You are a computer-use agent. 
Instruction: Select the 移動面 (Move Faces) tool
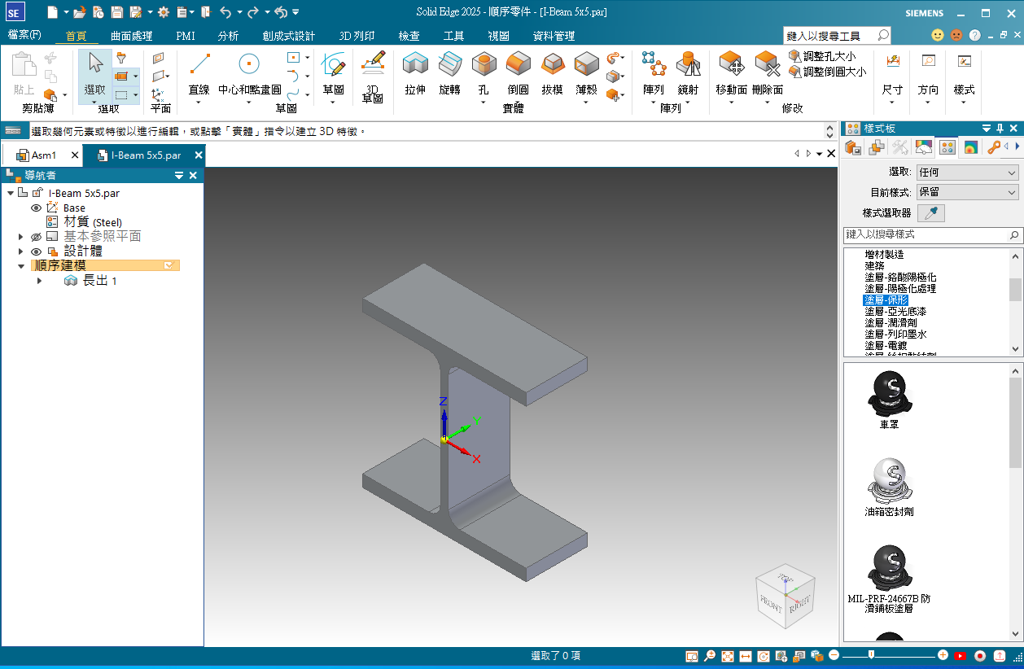click(731, 74)
